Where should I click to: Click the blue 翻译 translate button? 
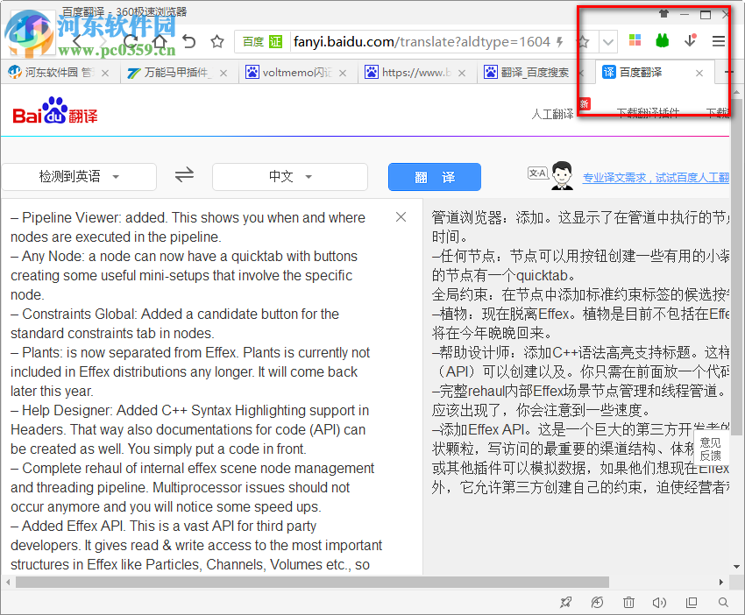[x=434, y=176]
